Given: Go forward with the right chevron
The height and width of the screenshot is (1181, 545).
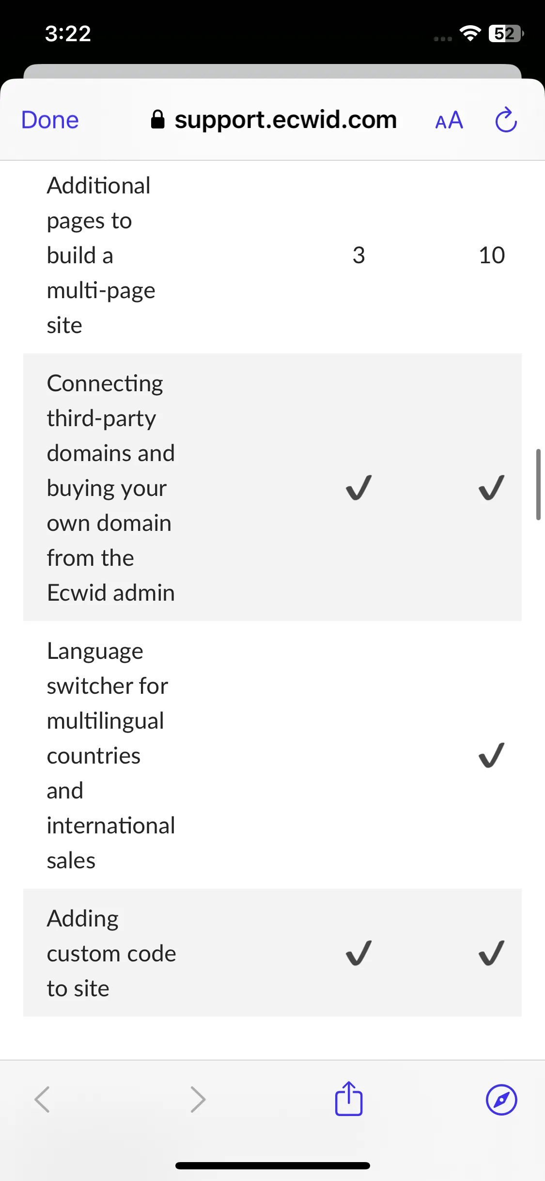Looking at the screenshot, I should (198, 1099).
